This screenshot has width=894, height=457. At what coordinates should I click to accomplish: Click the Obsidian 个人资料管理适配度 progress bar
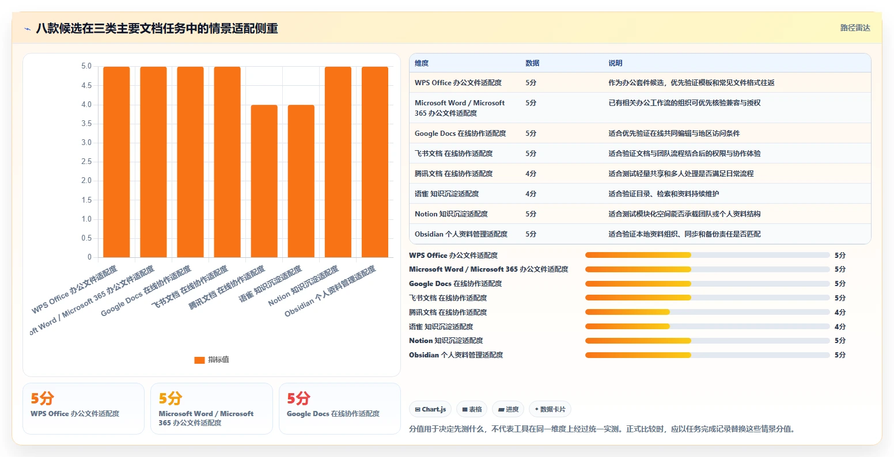(x=707, y=355)
